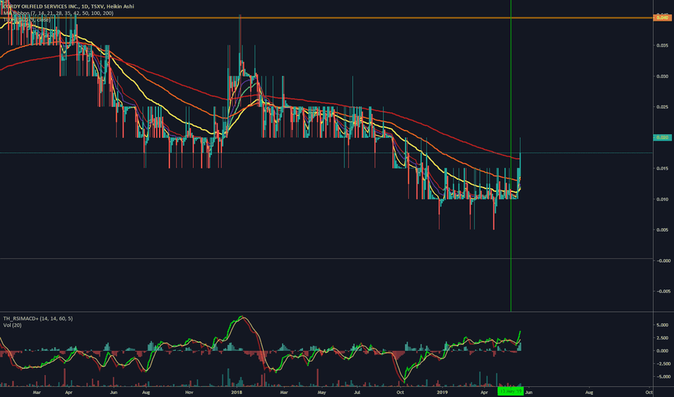This screenshot has height=397, width=674.
Task: Click the 0.015 price axis value
Action: pyautogui.click(x=662, y=168)
